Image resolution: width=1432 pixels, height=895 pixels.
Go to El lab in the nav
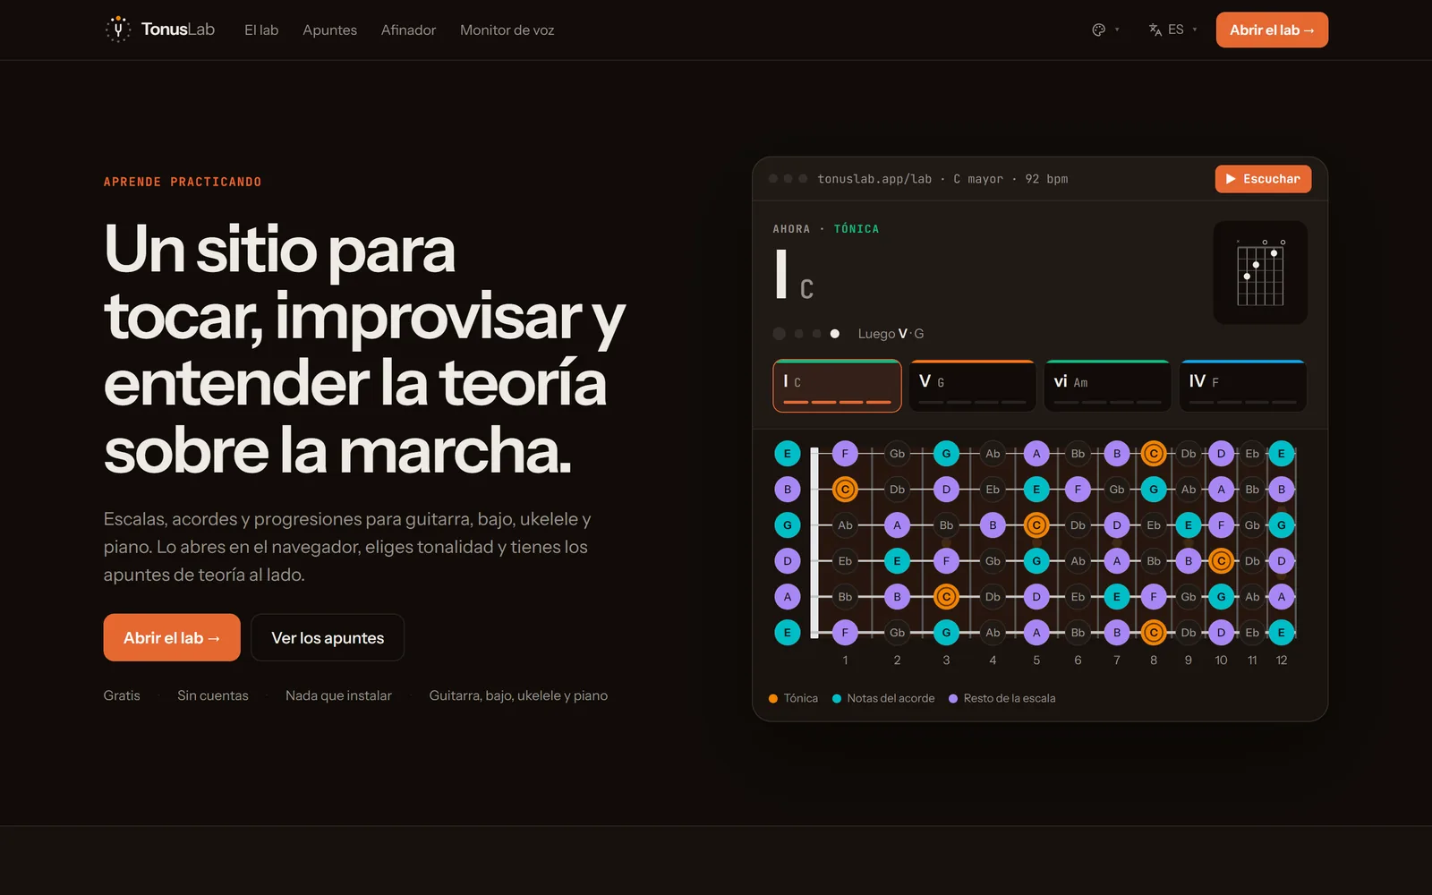[261, 30]
